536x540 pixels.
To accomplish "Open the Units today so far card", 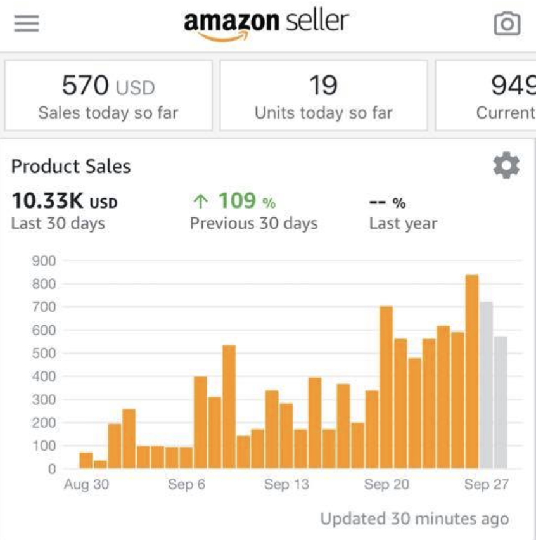I will (x=324, y=96).
